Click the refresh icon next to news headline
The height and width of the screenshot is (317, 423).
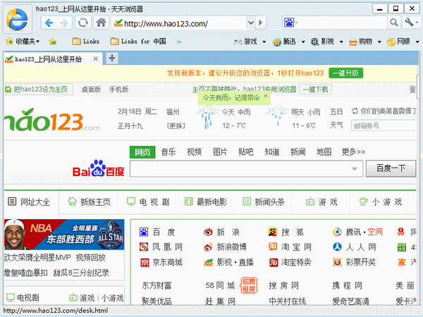[355, 111]
